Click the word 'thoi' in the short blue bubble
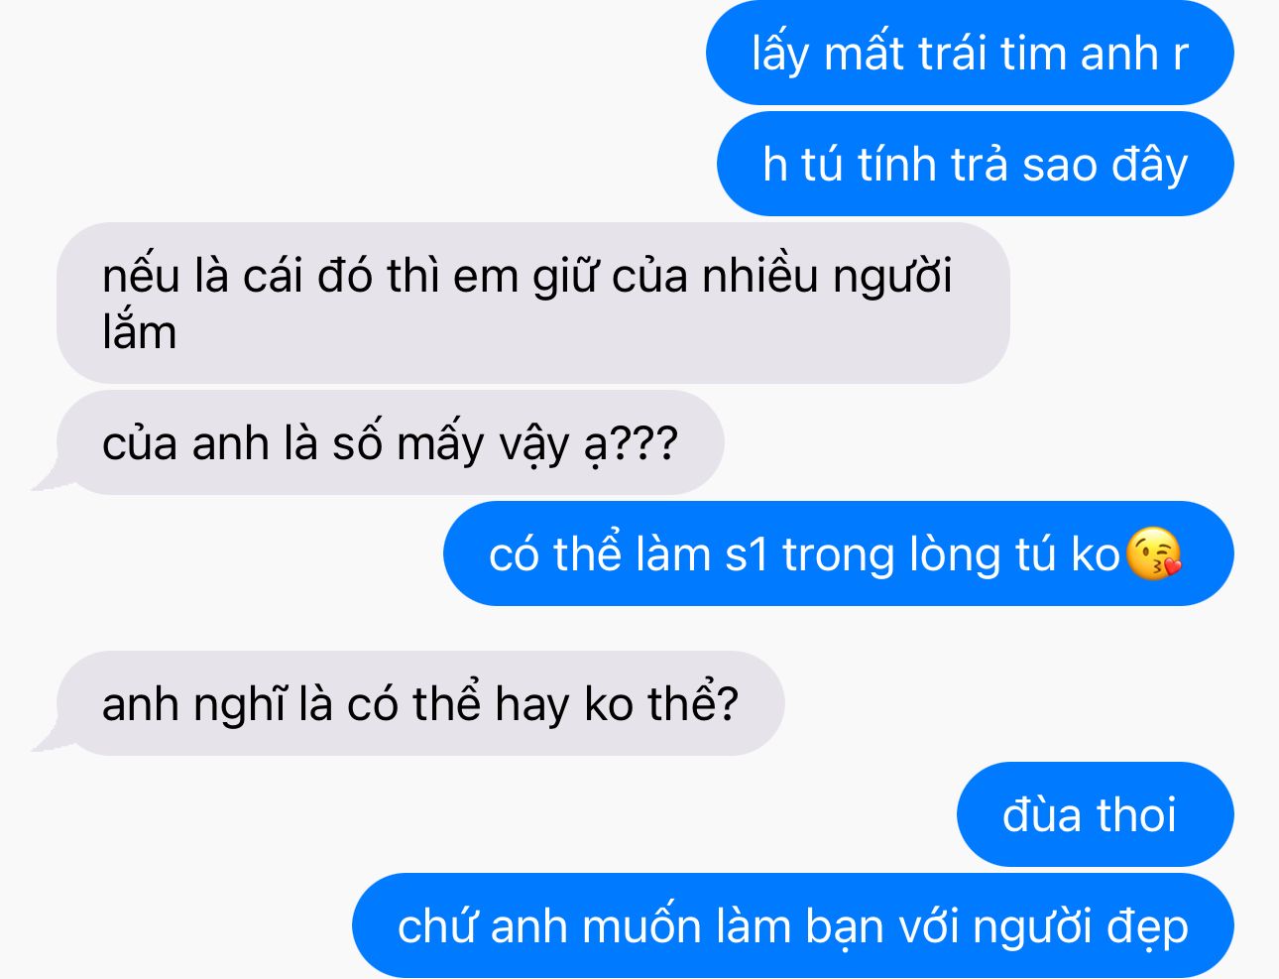 (1135, 815)
